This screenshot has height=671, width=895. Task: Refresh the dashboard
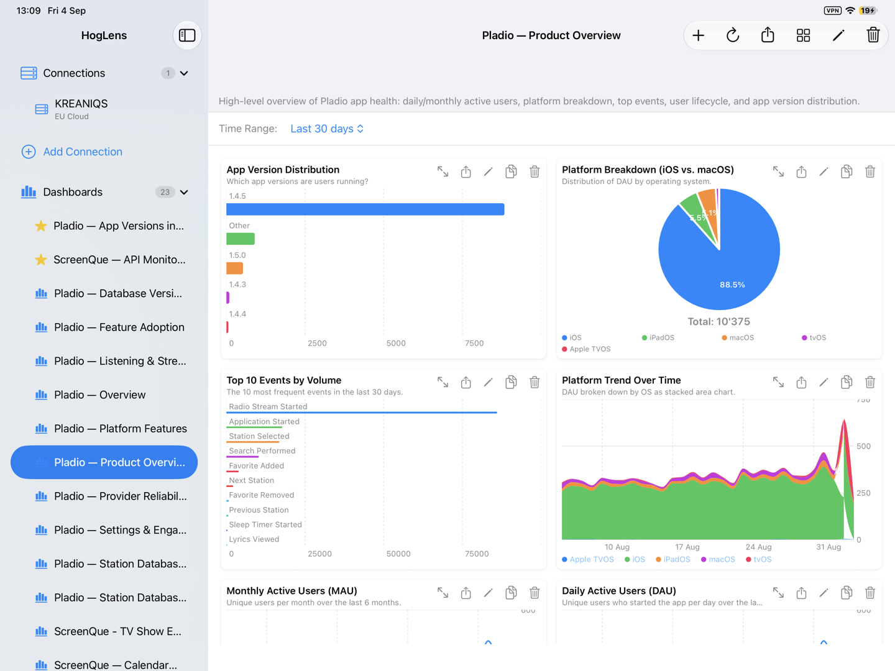tap(733, 35)
